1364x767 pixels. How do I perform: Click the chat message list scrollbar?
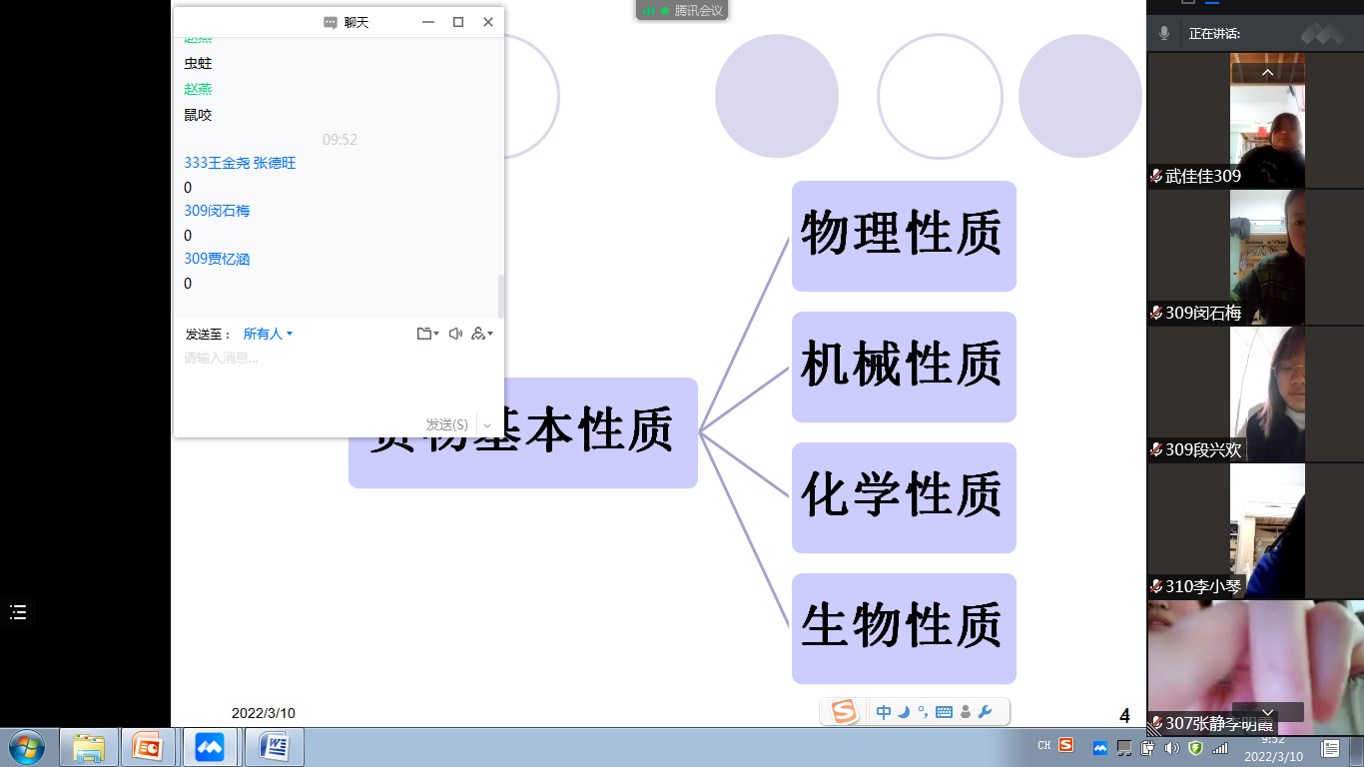click(501, 296)
